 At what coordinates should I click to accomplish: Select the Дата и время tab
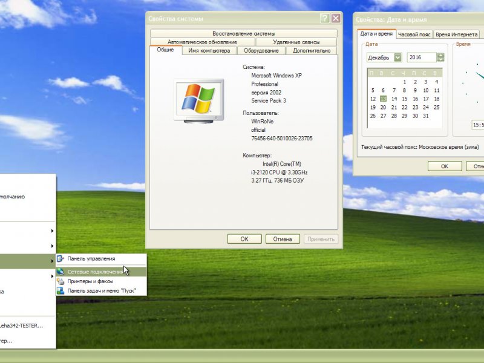coord(376,34)
